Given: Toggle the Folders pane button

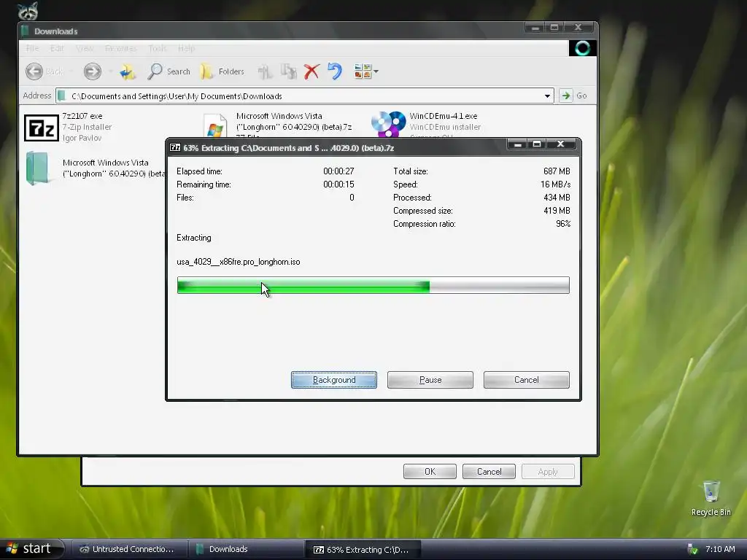Looking at the screenshot, I should click(x=222, y=71).
